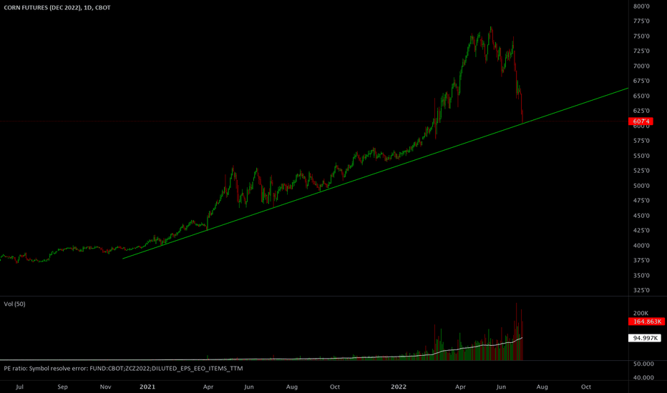Click the 375'0 price axis label

click(641, 260)
